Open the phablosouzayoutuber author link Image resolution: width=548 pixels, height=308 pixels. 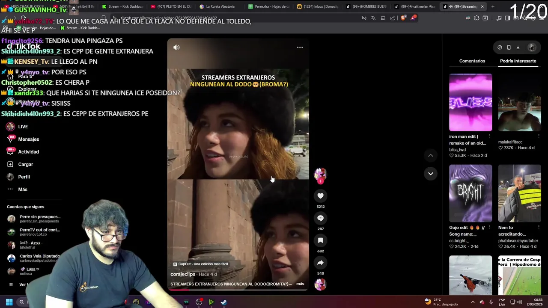[518, 241]
